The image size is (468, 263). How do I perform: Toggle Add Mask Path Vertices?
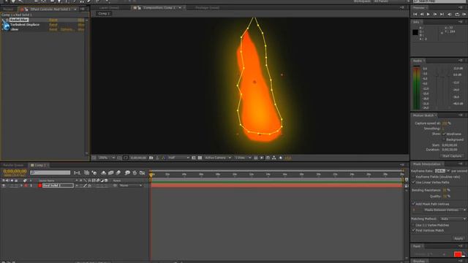[x=414, y=204]
